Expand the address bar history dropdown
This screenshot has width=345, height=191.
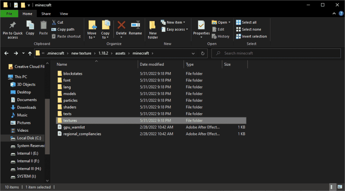pos(193,53)
